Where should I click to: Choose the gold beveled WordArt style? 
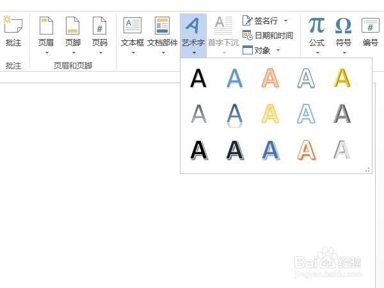coord(342,78)
